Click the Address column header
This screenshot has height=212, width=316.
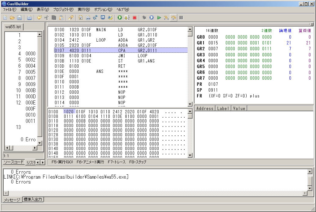coord(205,108)
